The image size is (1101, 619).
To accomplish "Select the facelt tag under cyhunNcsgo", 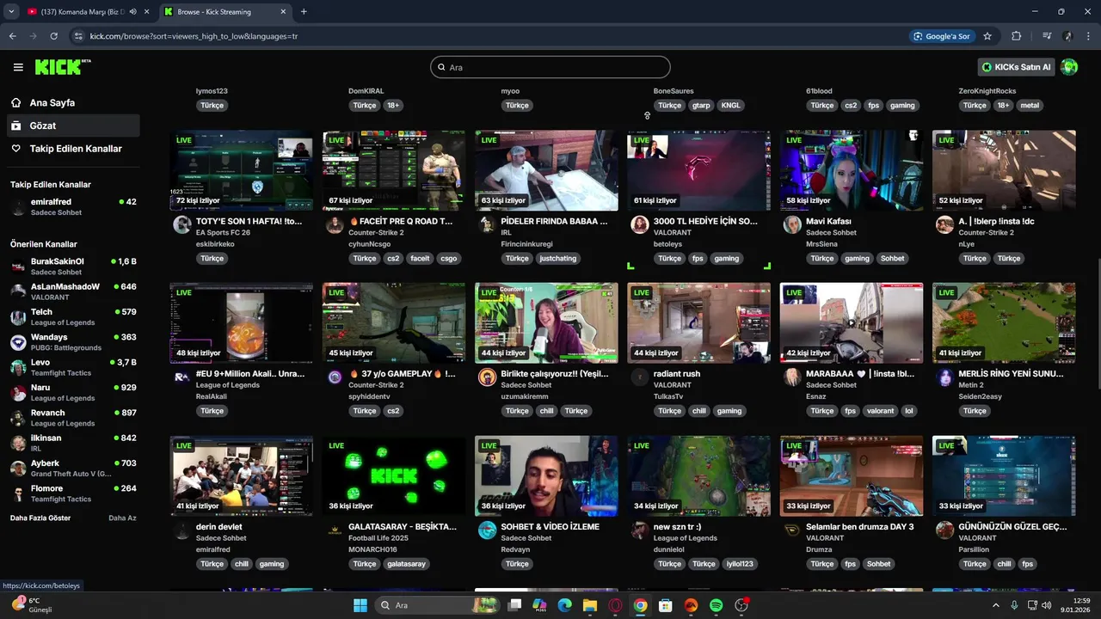I will [420, 258].
